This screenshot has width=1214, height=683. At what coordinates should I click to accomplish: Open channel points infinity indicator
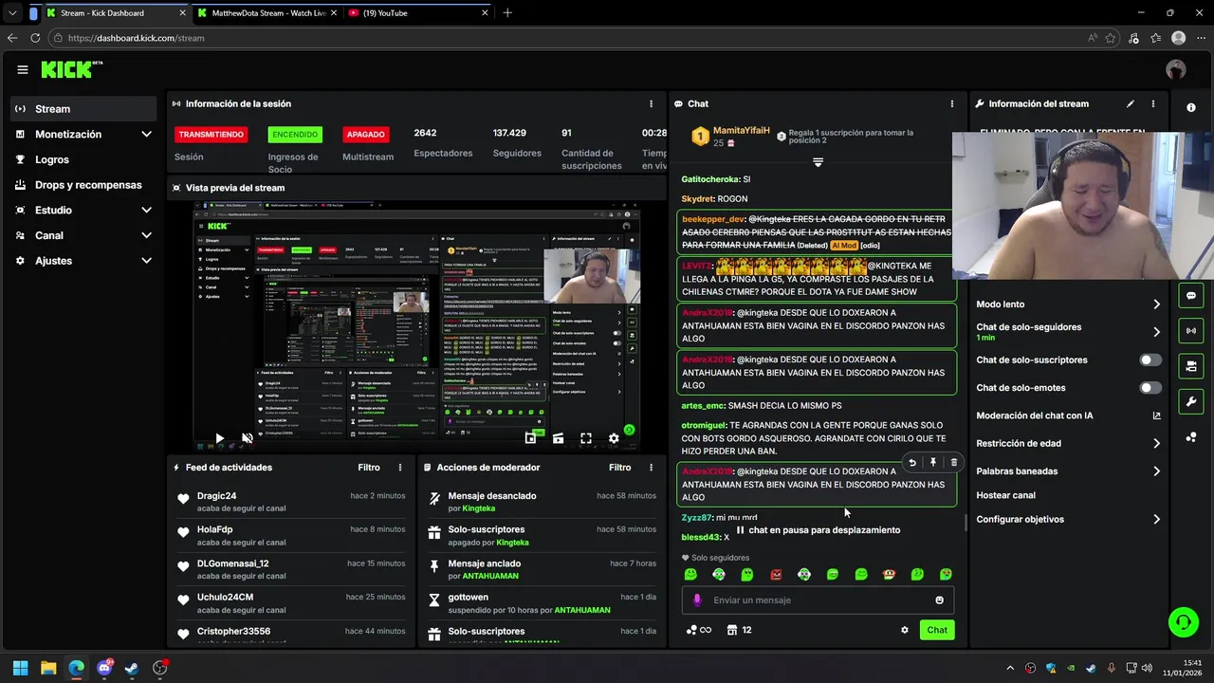[x=698, y=630]
